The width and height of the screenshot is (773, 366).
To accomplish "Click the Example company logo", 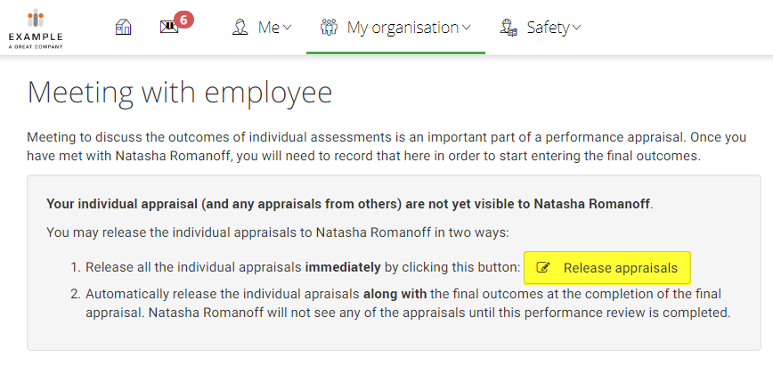I will pyautogui.click(x=36, y=28).
